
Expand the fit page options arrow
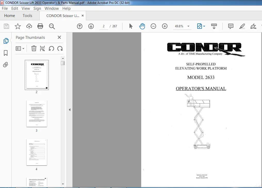coord(204,26)
